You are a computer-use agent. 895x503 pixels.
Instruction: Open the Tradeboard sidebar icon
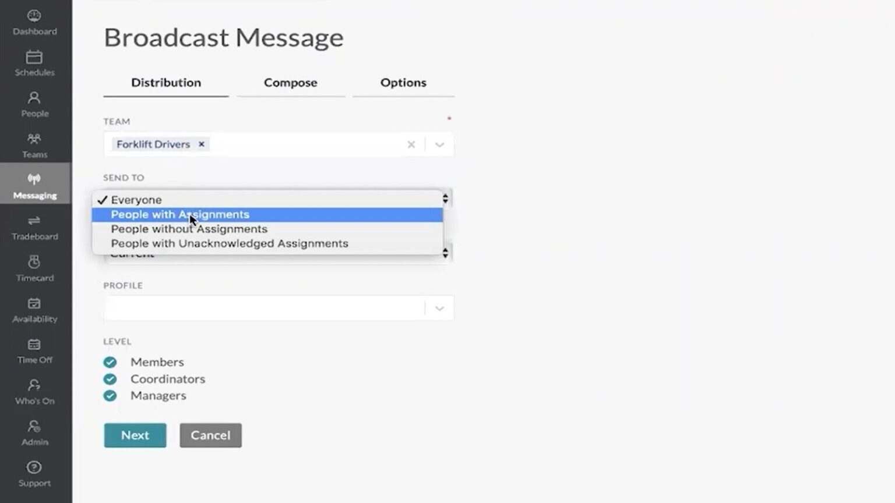[34, 222]
